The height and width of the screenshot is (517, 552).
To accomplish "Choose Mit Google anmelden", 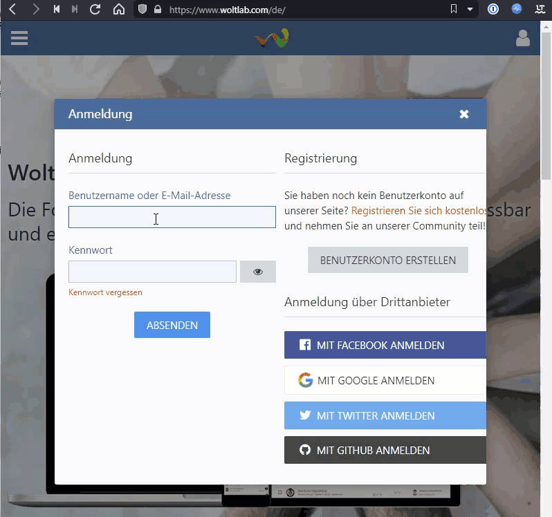I will tap(385, 380).
